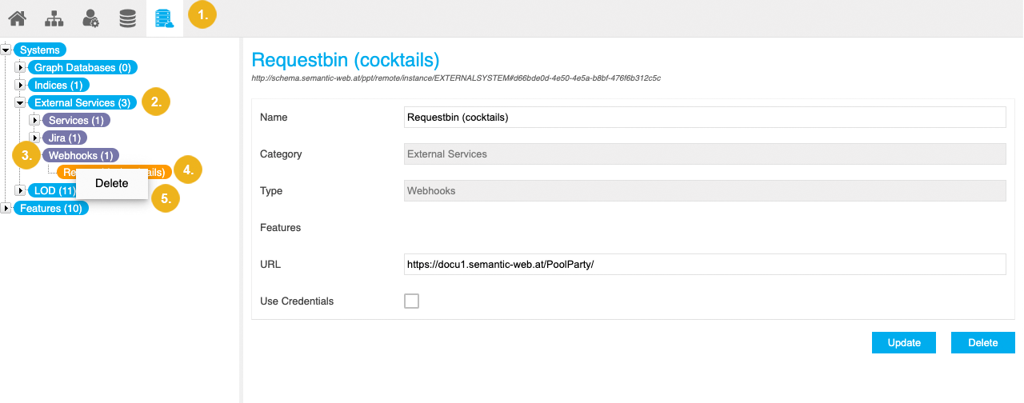Expand the Services (1) node
The image size is (1024, 403).
(35, 120)
